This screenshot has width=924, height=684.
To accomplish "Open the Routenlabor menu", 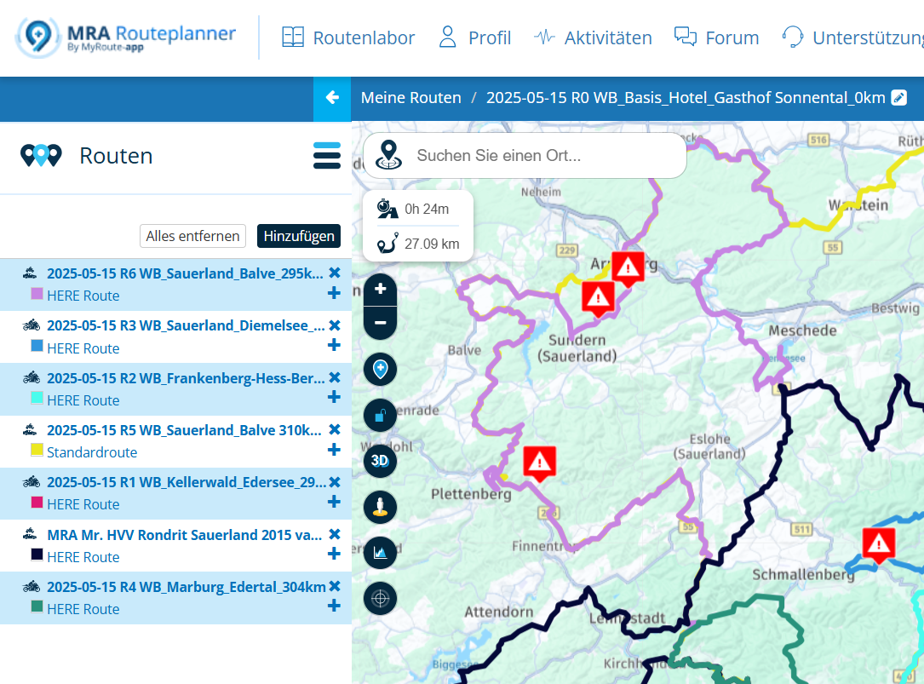I will point(348,37).
